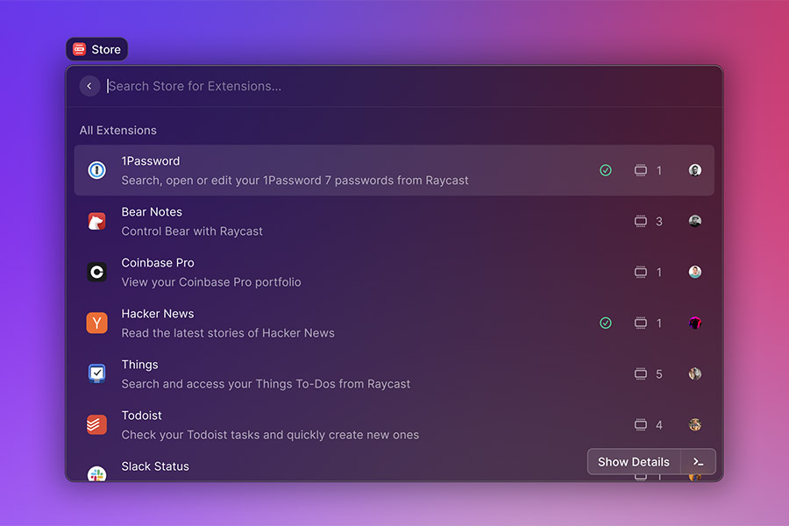Click 'Control Bear with Raycast' description
This screenshot has width=789, height=526.
coord(192,231)
